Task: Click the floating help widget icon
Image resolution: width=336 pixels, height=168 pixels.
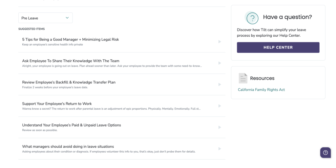Action: click(x=325, y=152)
